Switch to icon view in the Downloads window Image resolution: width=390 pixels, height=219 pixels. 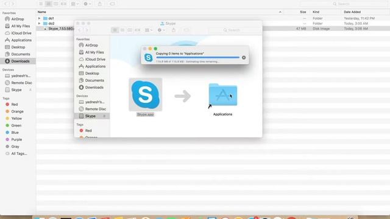tap(41, 4)
